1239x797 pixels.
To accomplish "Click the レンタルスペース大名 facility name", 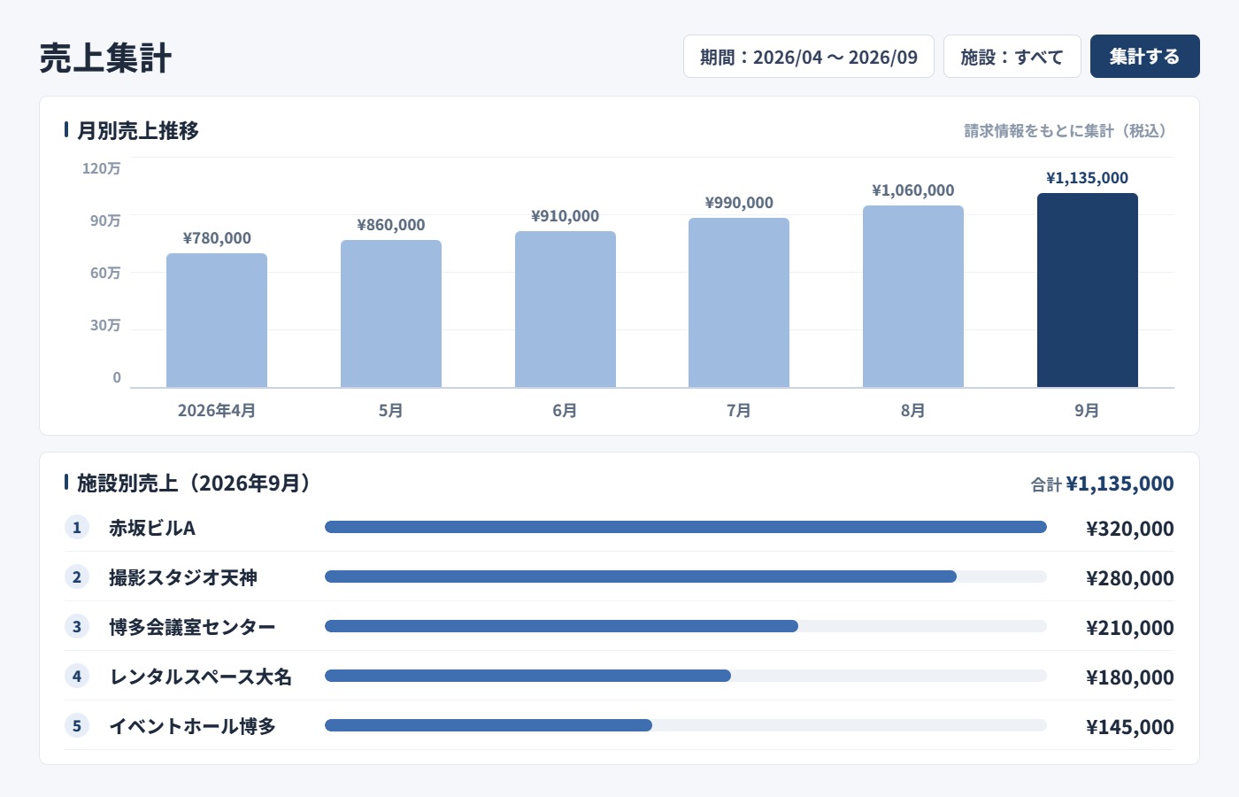I will click(201, 677).
